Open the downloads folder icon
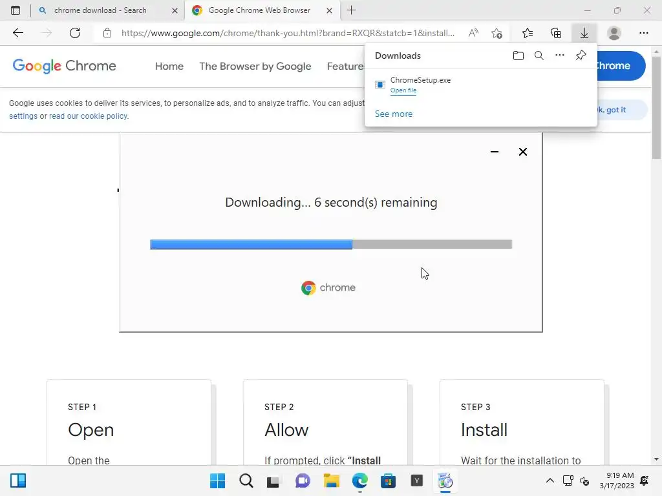 518,56
